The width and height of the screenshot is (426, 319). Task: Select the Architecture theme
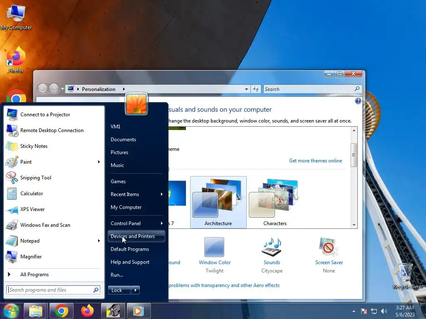tap(218, 202)
